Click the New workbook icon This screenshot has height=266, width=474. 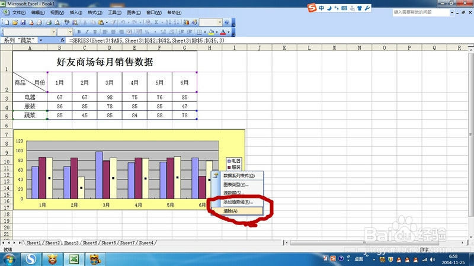click(x=7, y=23)
